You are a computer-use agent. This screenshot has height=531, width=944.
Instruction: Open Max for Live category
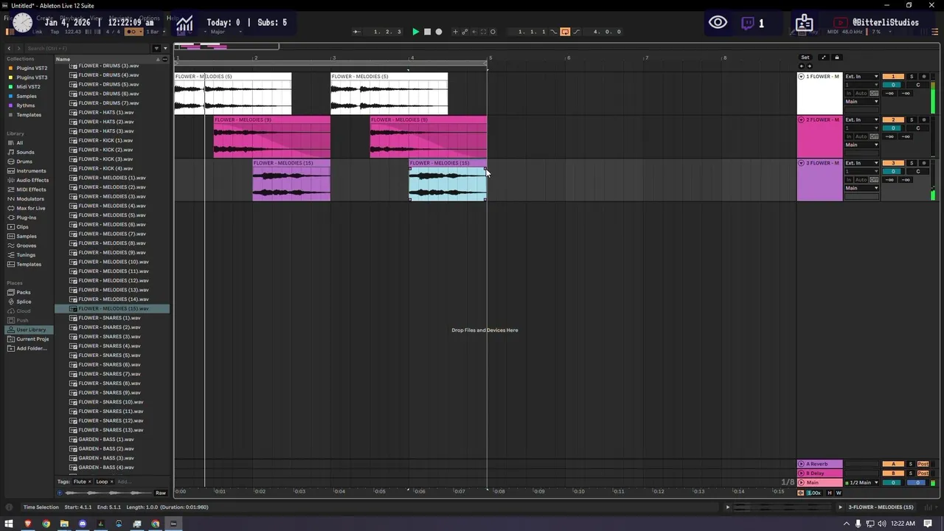click(31, 208)
